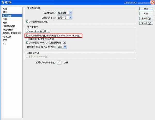The image size is (155, 120).
Task: Enable 忽略 EXIF 配置文件标记 checkbox
Action: (x=27, y=39)
